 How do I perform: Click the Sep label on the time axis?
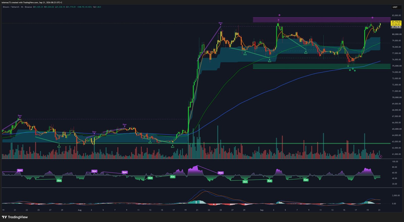click(262, 210)
